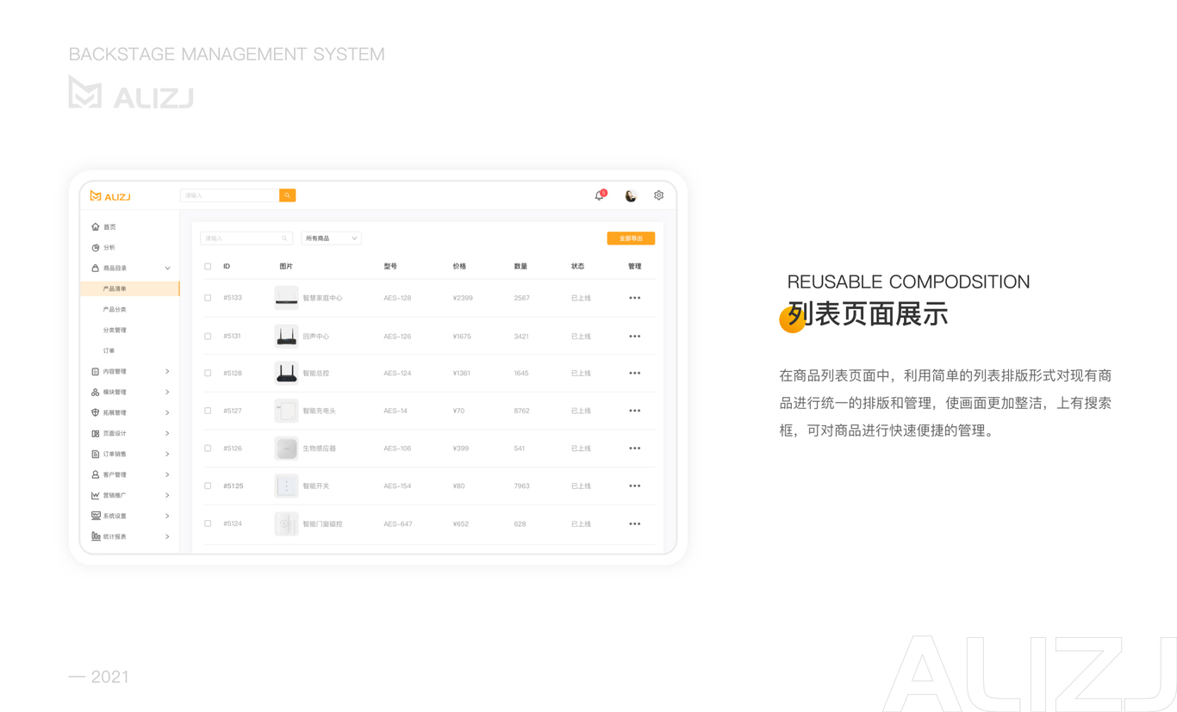Image resolution: width=1177 pixels, height=712 pixels.
Task: Open the ellipsis menu for product #5126
Action: click(x=635, y=449)
